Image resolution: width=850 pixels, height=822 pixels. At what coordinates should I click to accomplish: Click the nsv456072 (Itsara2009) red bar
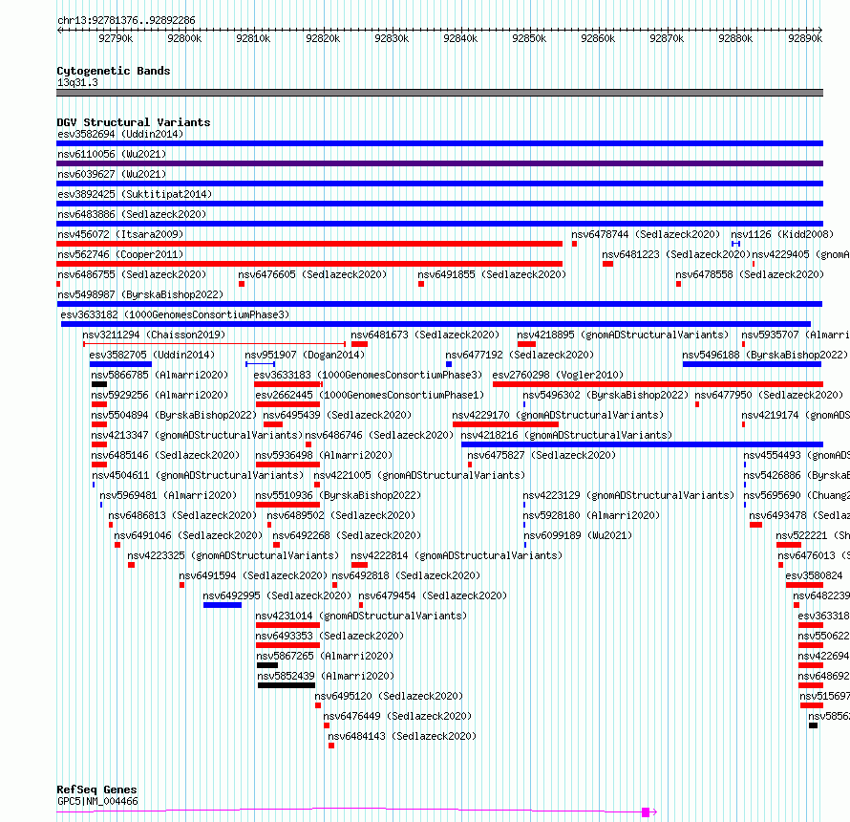click(309, 244)
